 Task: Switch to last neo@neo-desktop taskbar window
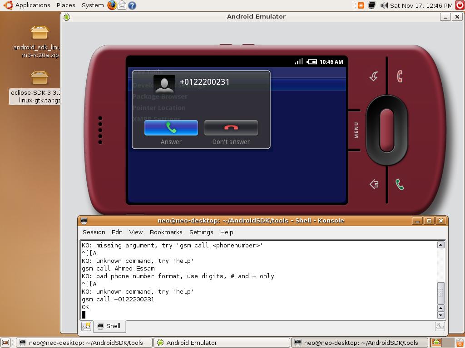(360, 343)
